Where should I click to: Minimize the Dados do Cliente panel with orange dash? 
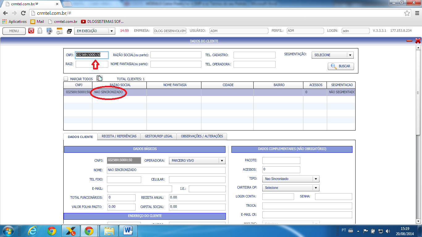pos(409,41)
